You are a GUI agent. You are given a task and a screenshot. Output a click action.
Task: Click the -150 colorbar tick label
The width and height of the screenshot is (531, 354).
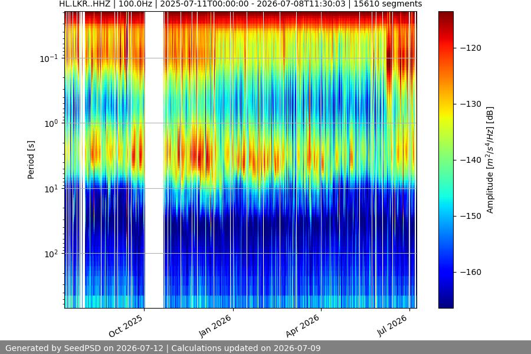click(471, 216)
